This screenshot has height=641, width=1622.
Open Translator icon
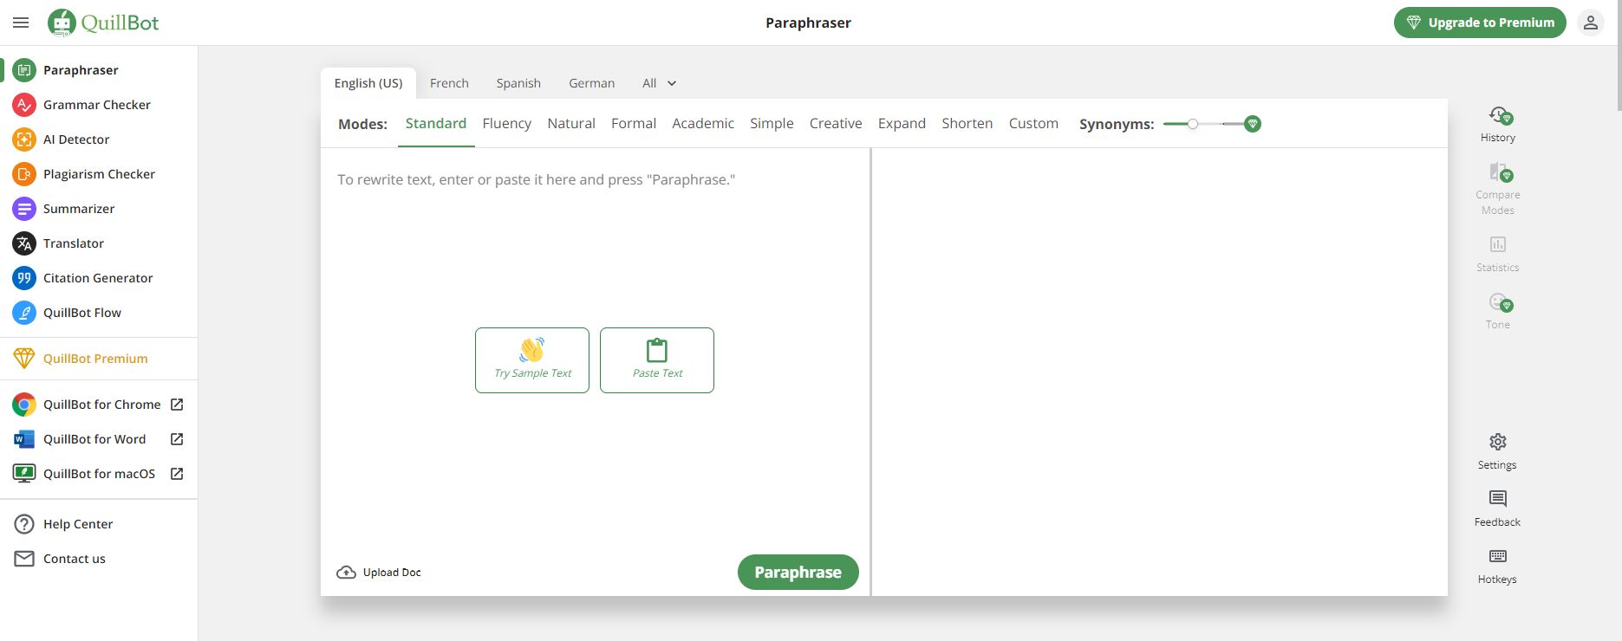click(x=24, y=243)
